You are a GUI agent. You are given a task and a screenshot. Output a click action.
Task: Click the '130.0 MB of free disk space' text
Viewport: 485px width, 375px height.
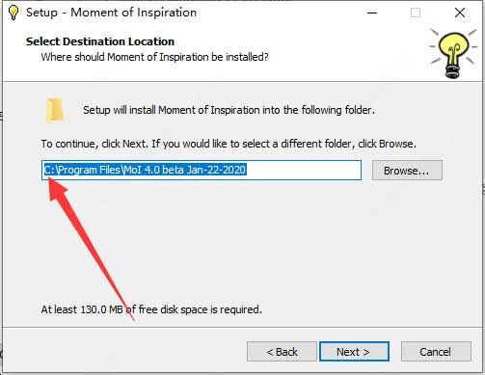(x=151, y=309)
